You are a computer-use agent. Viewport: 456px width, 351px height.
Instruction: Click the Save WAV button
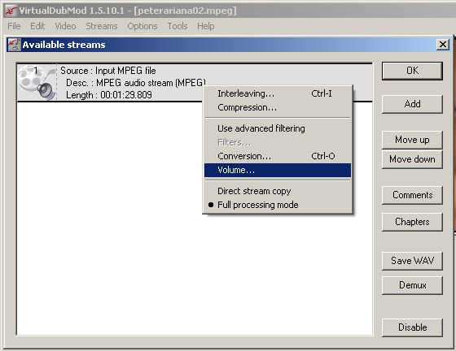pyautogui.click(x=412, y=261)
